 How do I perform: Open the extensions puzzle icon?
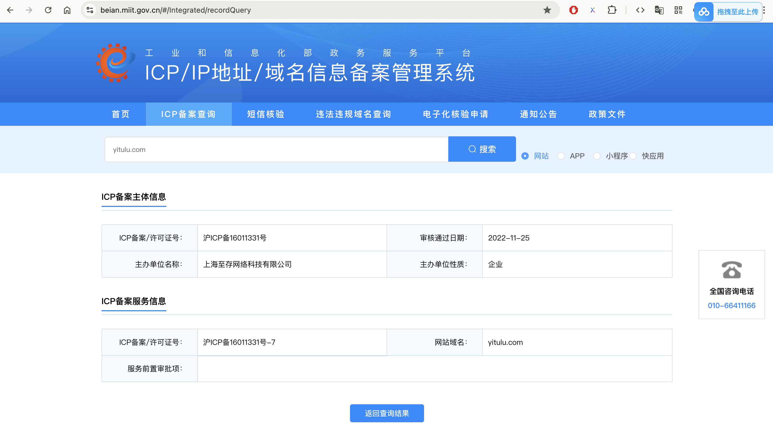point(612,10)
